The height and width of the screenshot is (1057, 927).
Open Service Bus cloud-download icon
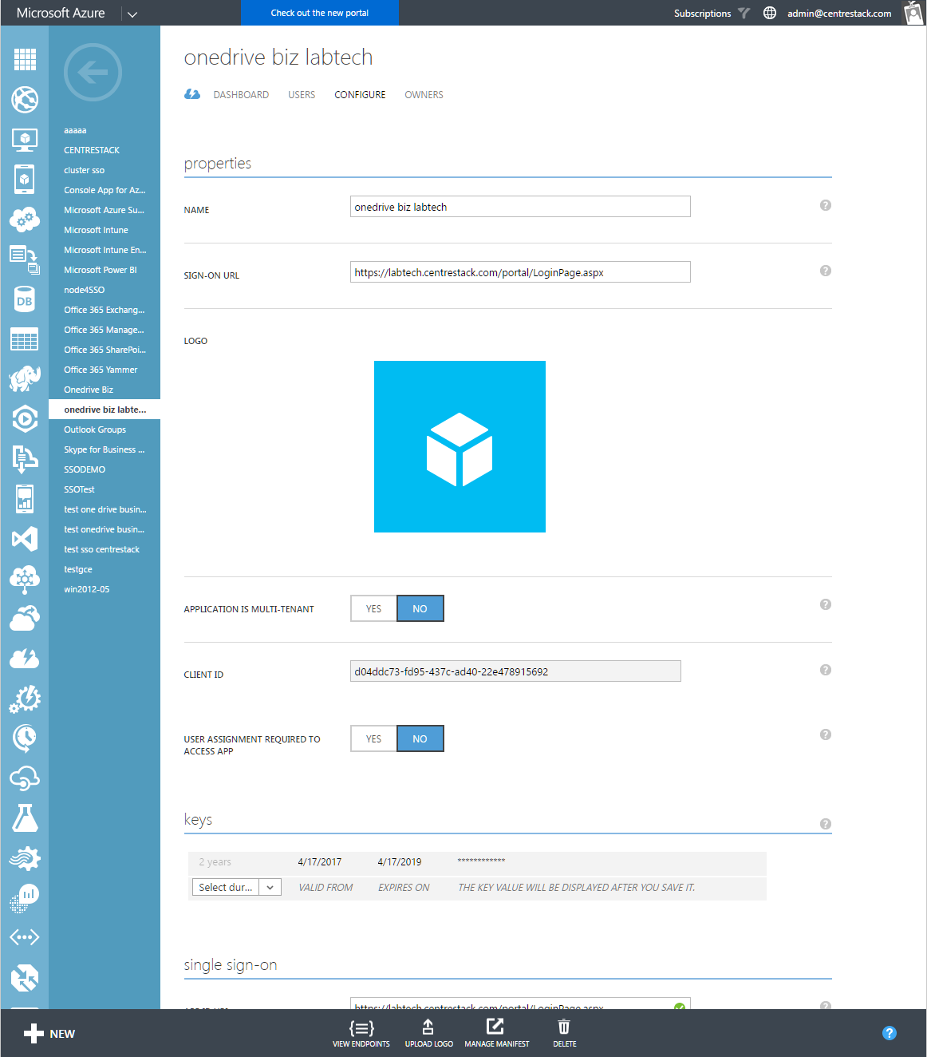25,458
